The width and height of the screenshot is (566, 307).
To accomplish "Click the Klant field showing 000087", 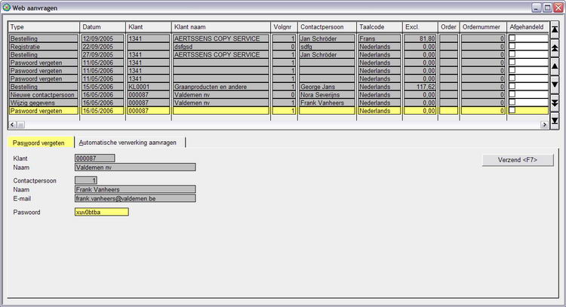I will point(95,158).
